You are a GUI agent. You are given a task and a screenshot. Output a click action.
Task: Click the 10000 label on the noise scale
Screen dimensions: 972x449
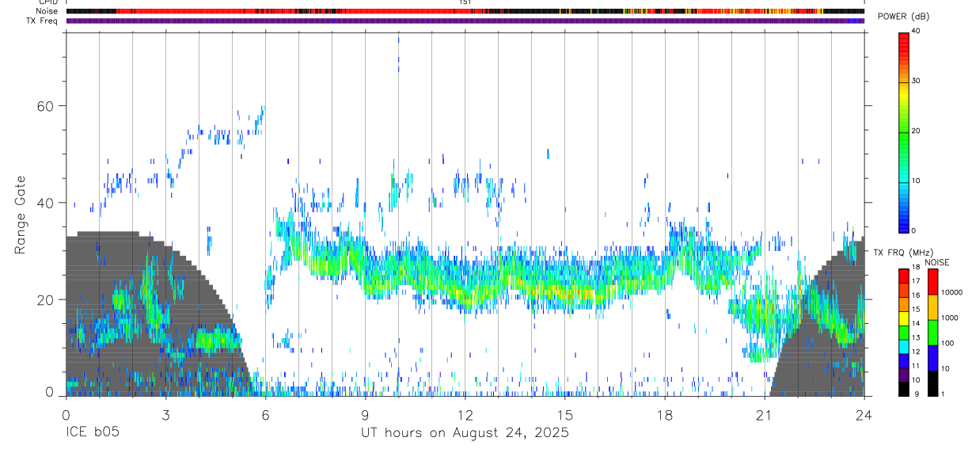[x=951, y=292]
